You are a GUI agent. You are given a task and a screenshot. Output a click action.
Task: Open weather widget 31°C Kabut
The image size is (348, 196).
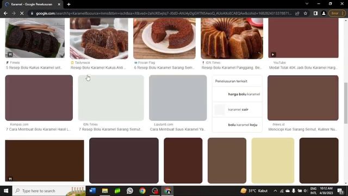(x=254, y=191)
